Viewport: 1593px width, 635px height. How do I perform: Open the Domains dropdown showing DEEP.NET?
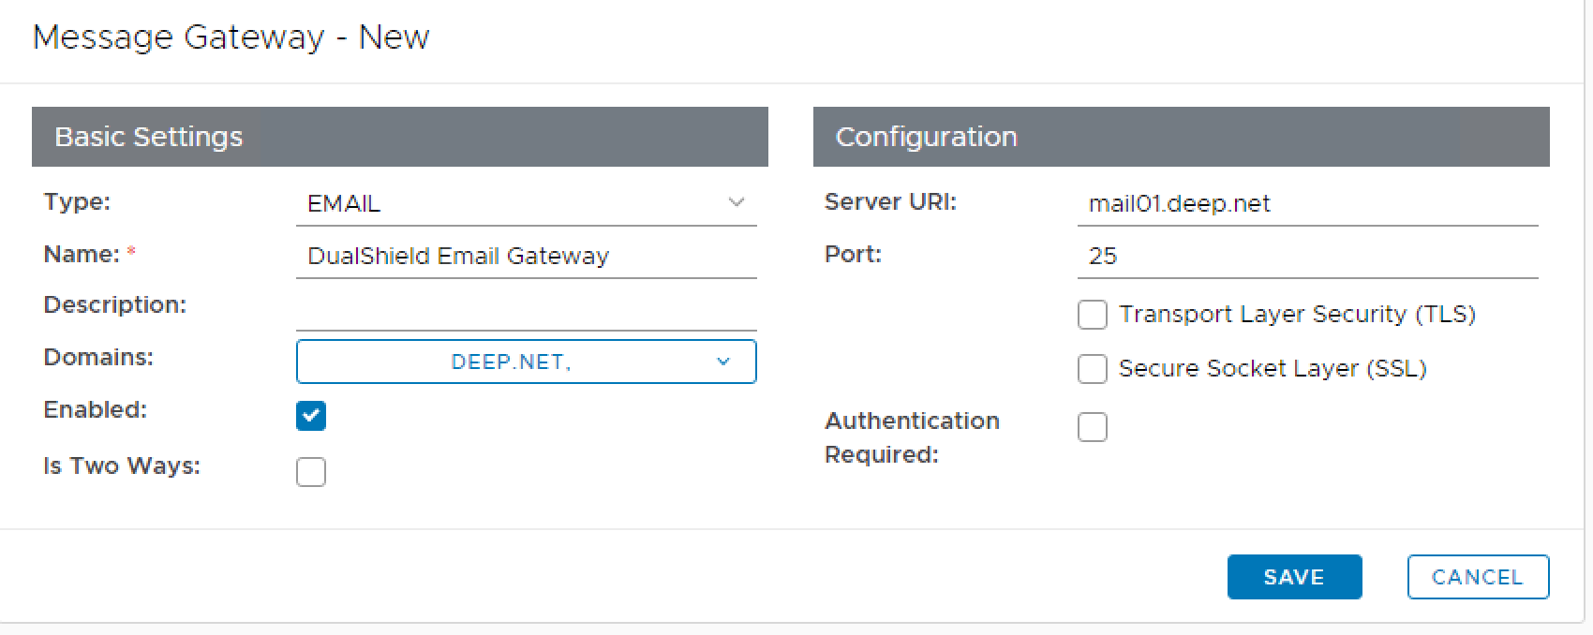coord(525,362)
